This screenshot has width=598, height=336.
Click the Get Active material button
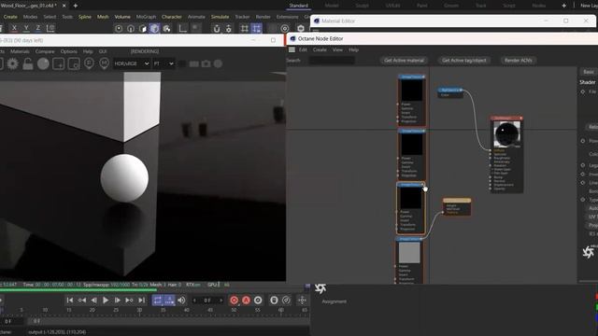404,60
